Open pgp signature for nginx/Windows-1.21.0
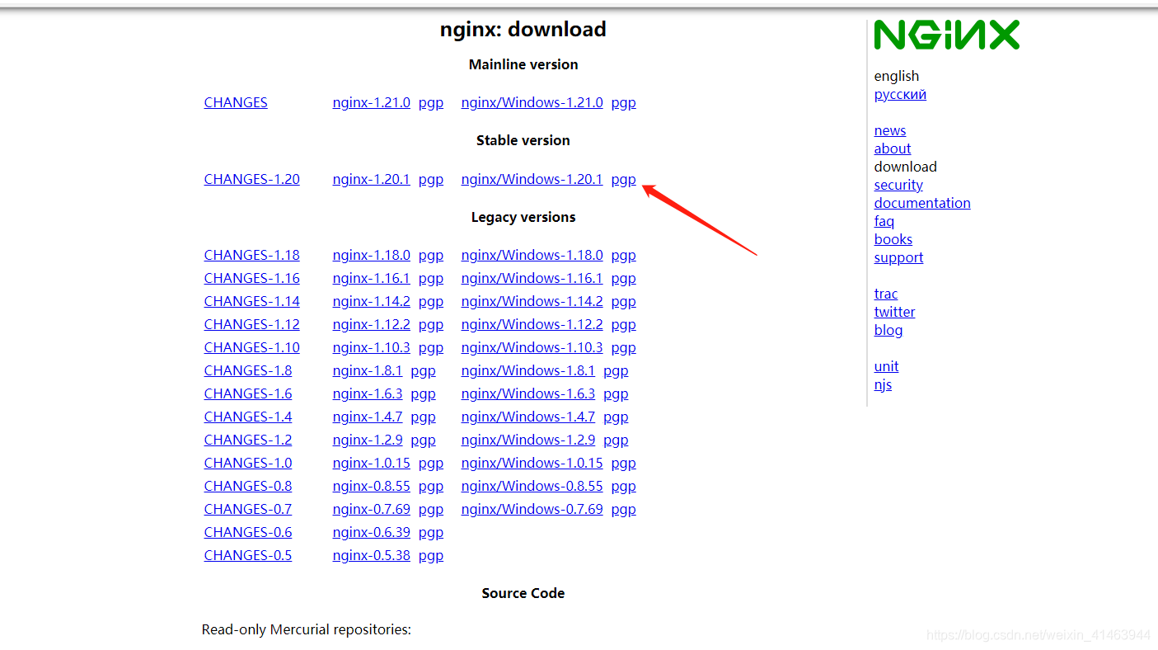The image size is (1158, 650). tap(623, 102)
